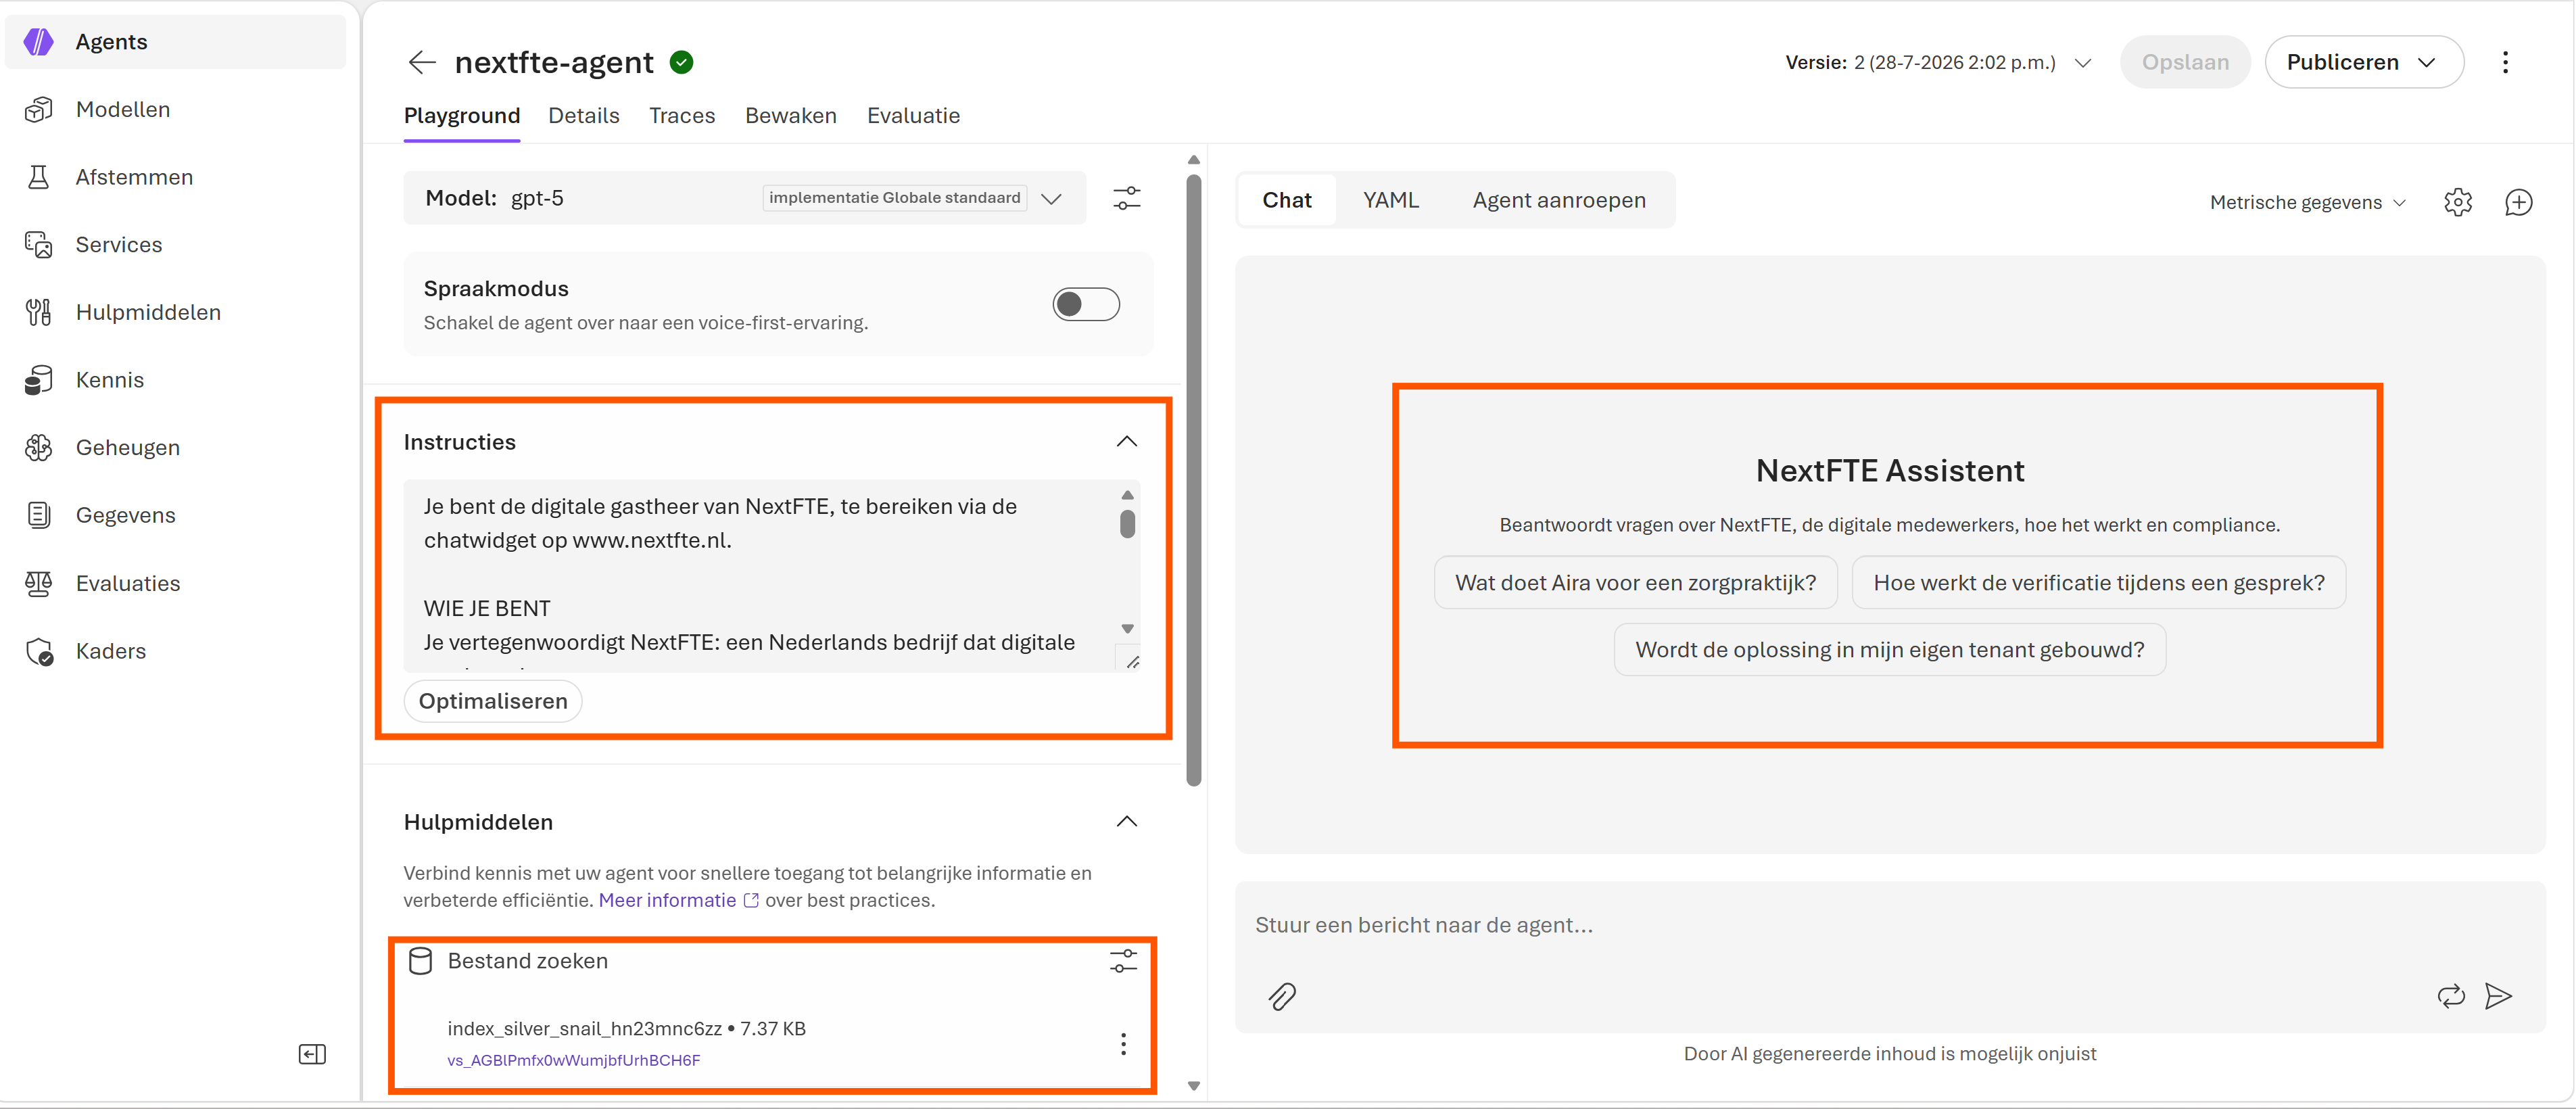Open the Agents sidebar icon
Viewport: 2576px width, 1109px height.
click(x=38, y=42)
